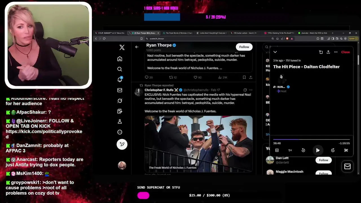Follow Ryan Thorpe
Viewport: 361px width, 203px height.
click(244, 47)
